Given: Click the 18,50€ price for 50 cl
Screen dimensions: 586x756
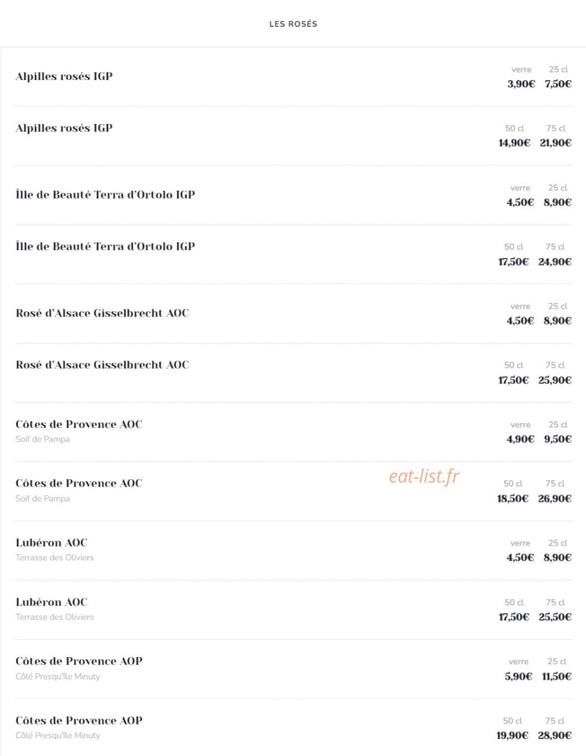Looking at the screenshot, I should click(513, 499).
